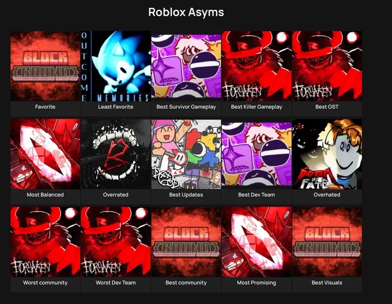Select the colorful thumbnail above Best Updates
Viewport: 392px width, 304px height.
[x=186, y=154]
